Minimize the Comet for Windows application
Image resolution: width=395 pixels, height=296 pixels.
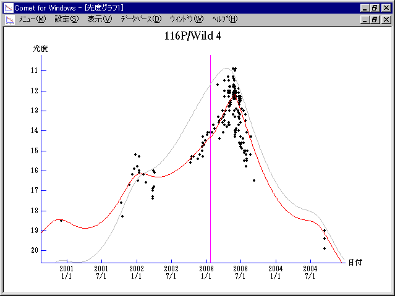[365, 7]
